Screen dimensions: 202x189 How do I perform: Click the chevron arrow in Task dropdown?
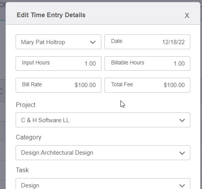(x=182, y=185)
